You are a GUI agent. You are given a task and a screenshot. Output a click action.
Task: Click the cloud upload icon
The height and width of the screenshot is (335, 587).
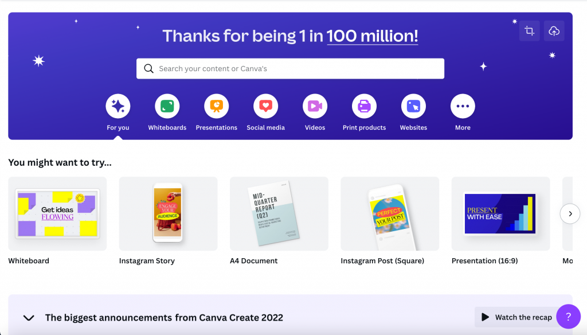coord(554,31)
